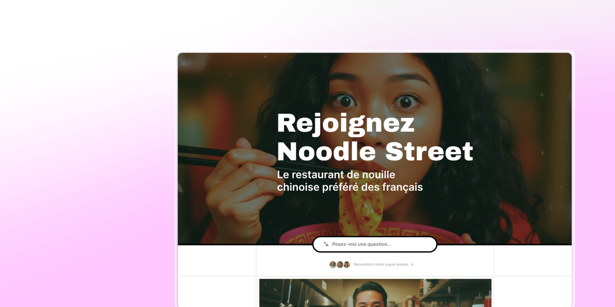
Task: Focus the "Posez-moi une question..." field
Action: [375, 244]
